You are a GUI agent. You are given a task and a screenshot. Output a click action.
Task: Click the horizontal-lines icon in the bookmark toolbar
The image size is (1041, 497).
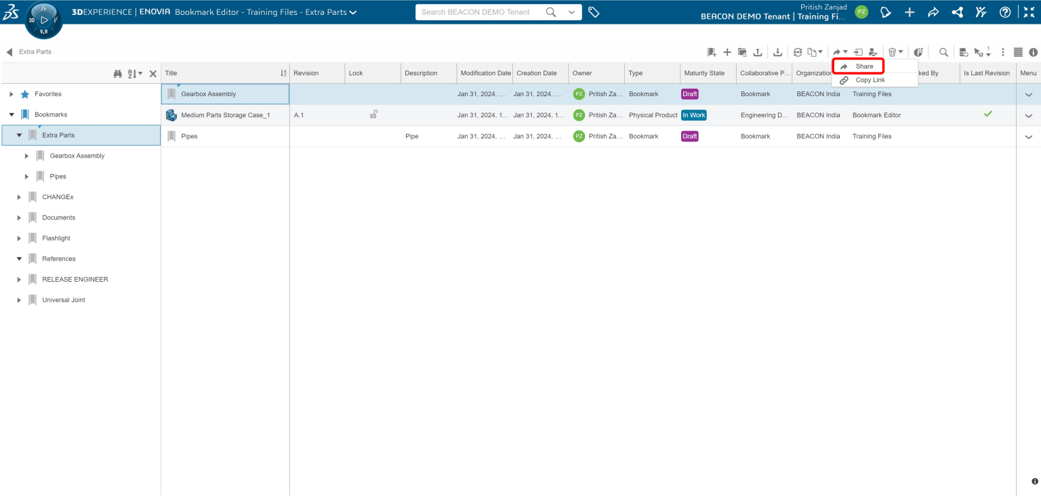[x=1018, y=52]
